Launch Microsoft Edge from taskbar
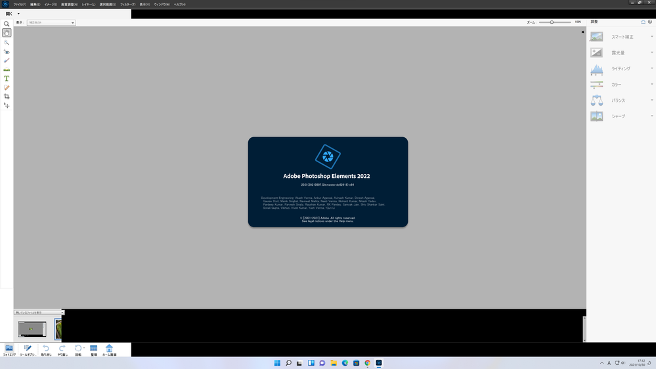Image resolution: width=656 pixels, height=369 pixels. [345, 363]
